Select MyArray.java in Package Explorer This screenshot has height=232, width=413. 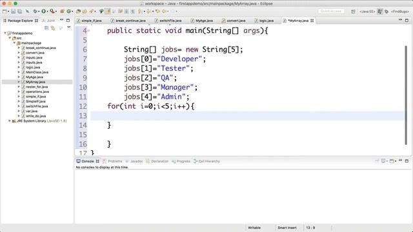click(x=35, y=82)
